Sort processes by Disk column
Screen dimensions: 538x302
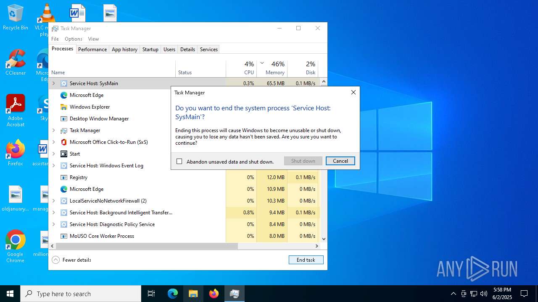[x=303, y=68]
